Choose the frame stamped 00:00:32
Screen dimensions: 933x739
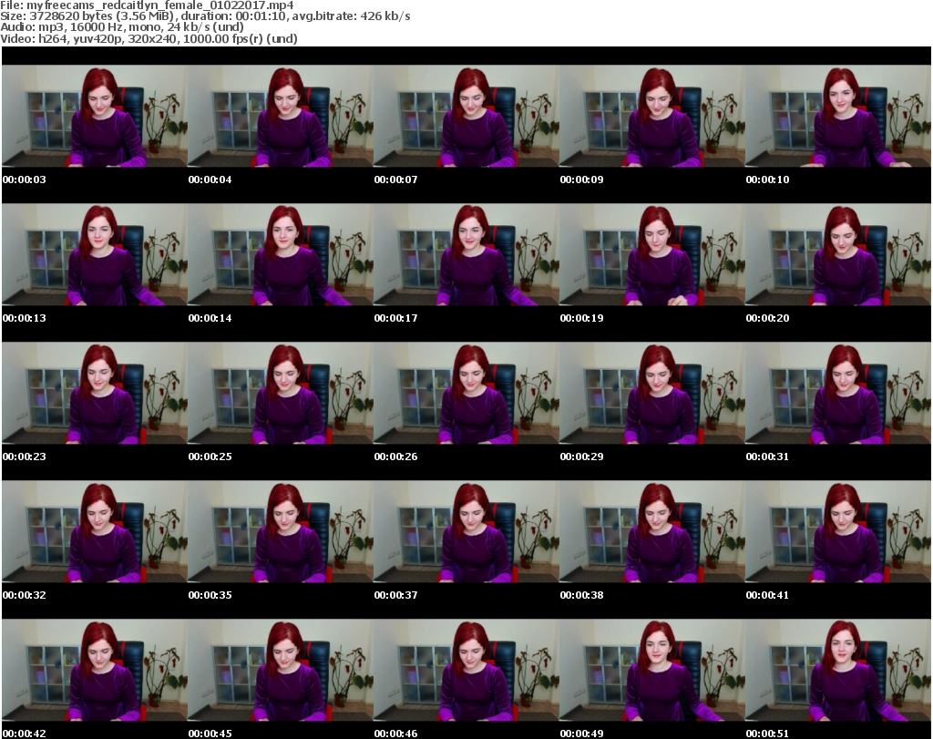click(x=95, y=532)
